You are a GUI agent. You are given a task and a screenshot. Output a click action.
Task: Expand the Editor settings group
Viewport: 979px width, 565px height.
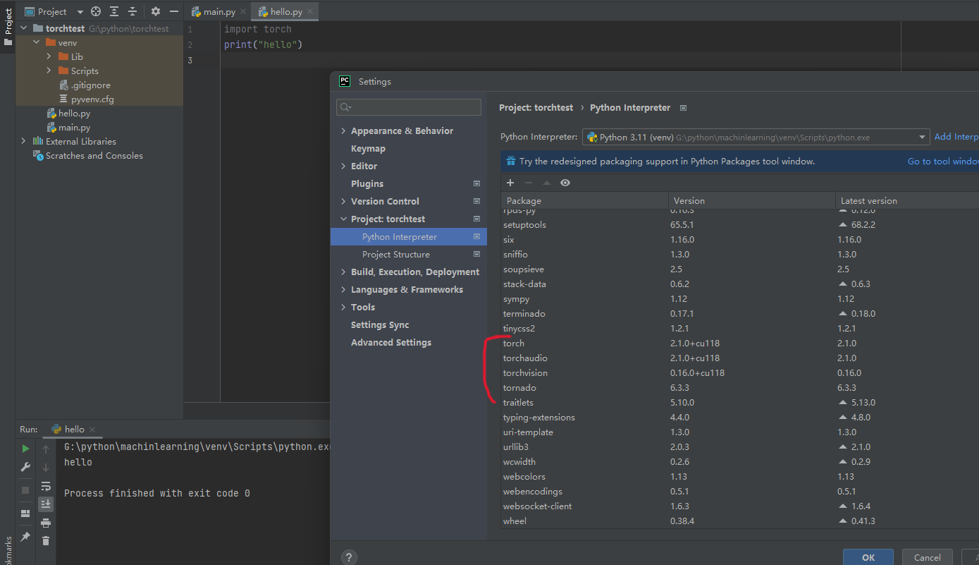click(343, 166)
